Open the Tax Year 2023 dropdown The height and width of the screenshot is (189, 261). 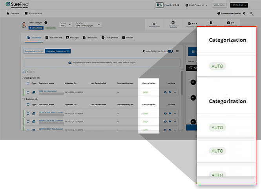tap(66, 25)
